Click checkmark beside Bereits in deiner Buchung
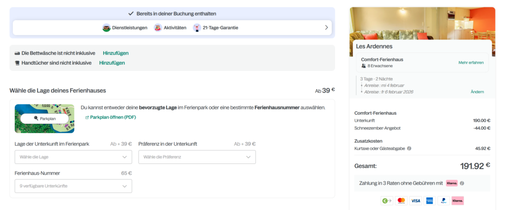 [131, 13]
